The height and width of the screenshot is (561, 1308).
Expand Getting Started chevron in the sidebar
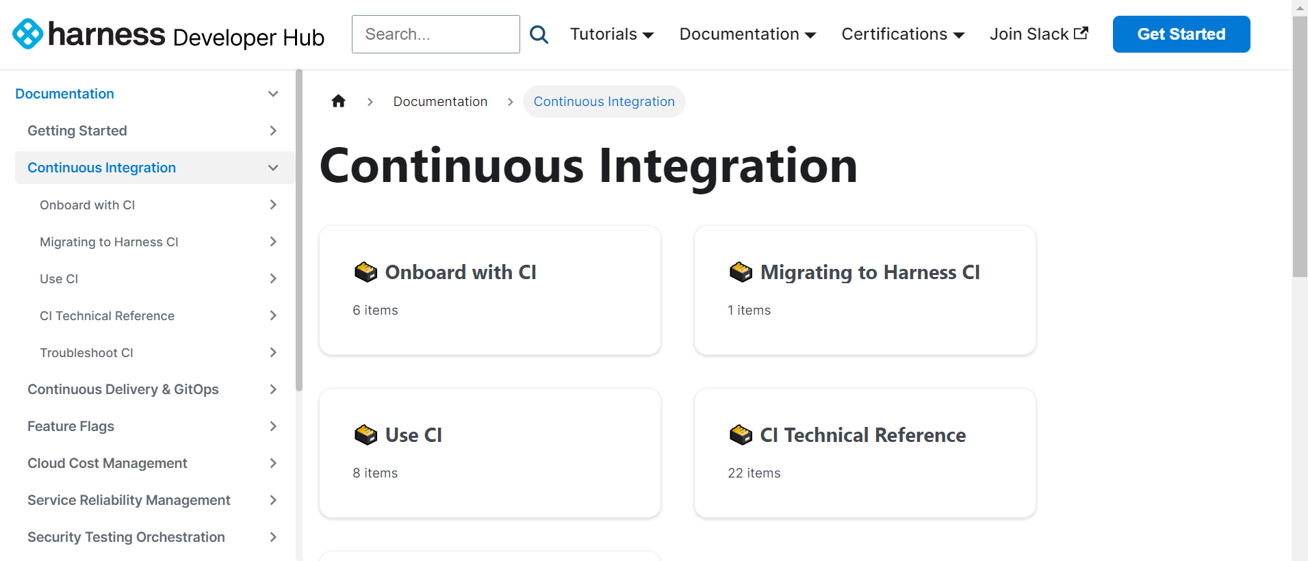click(x=273, y=131)
